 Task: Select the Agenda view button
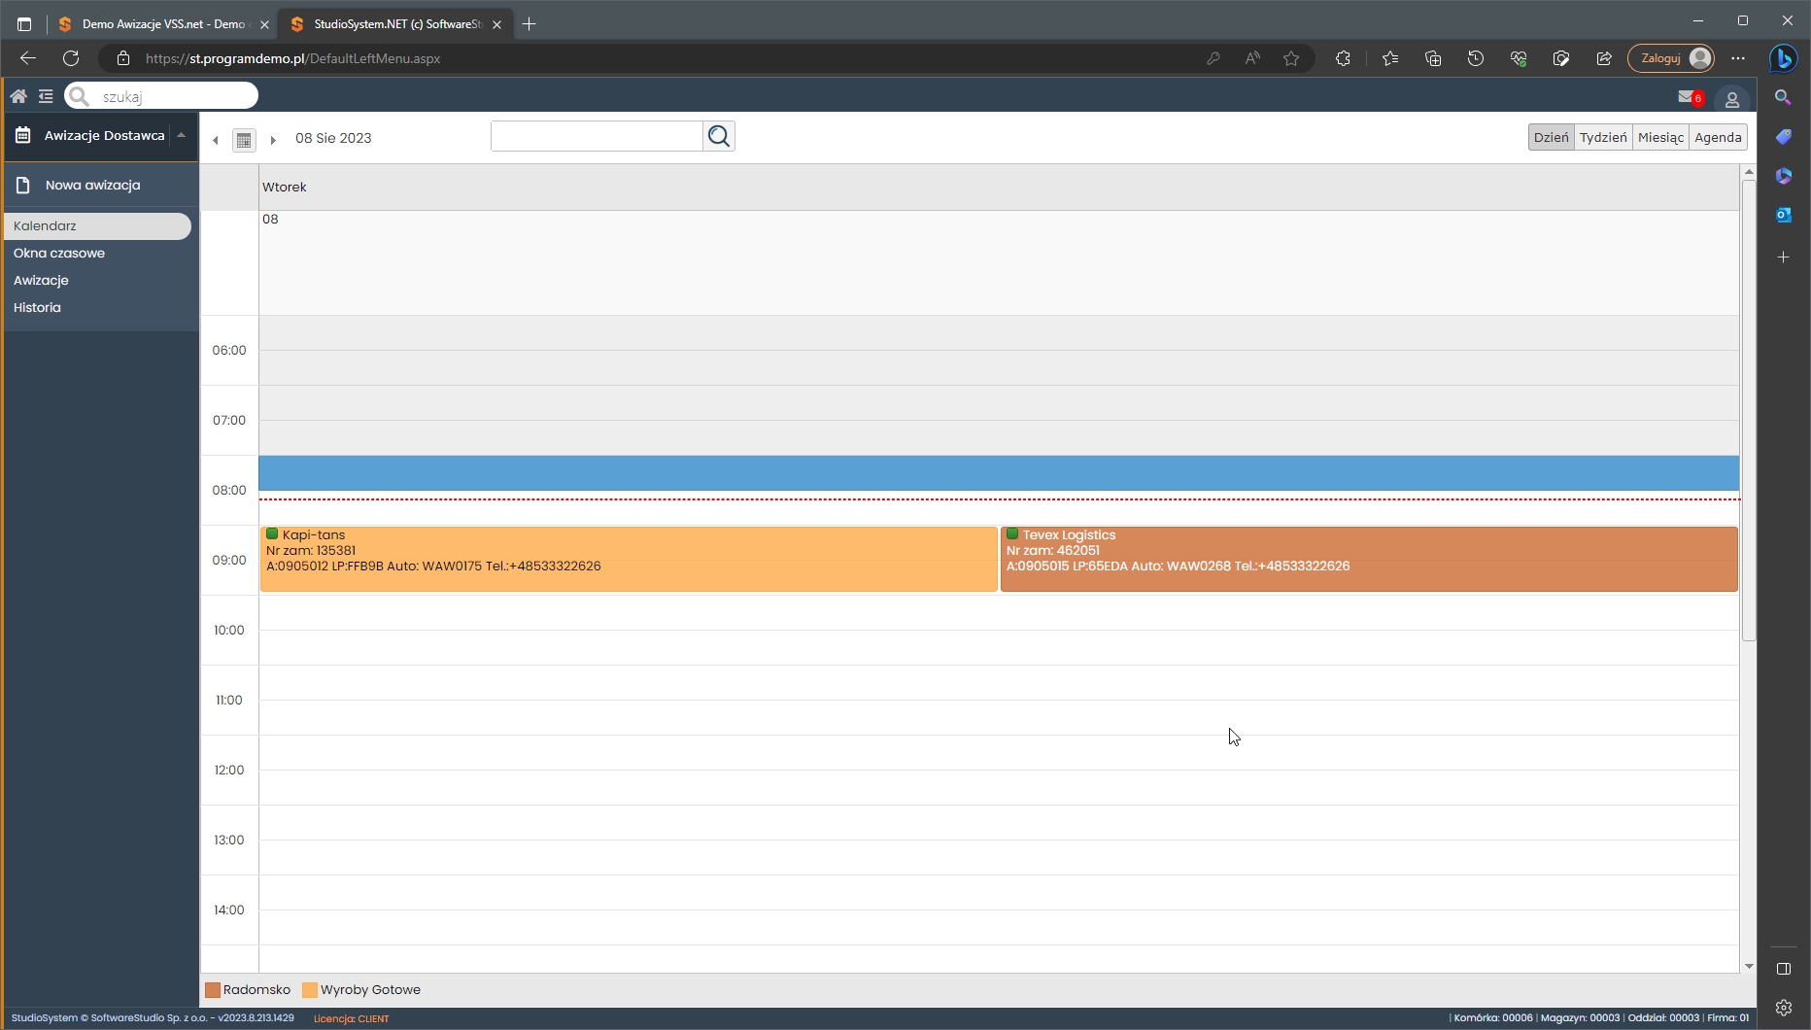(1717, 137)
